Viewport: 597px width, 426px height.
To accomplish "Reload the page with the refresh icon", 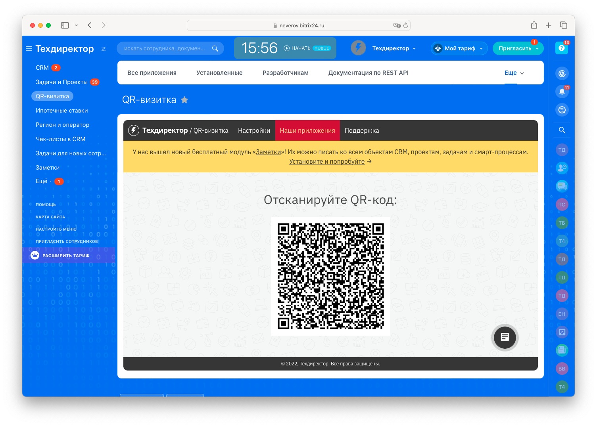I will (x=405, y=25).
